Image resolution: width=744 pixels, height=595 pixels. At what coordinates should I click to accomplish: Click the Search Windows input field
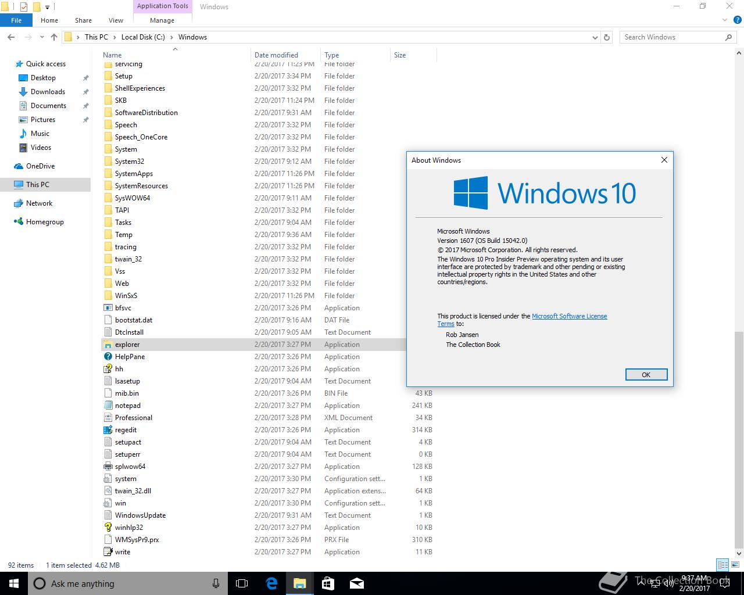click(671, 37)
